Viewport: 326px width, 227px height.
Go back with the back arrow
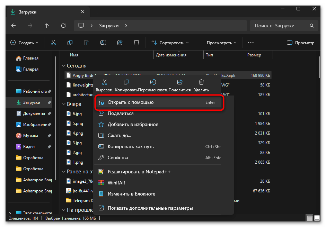click(x=14, y=26)
